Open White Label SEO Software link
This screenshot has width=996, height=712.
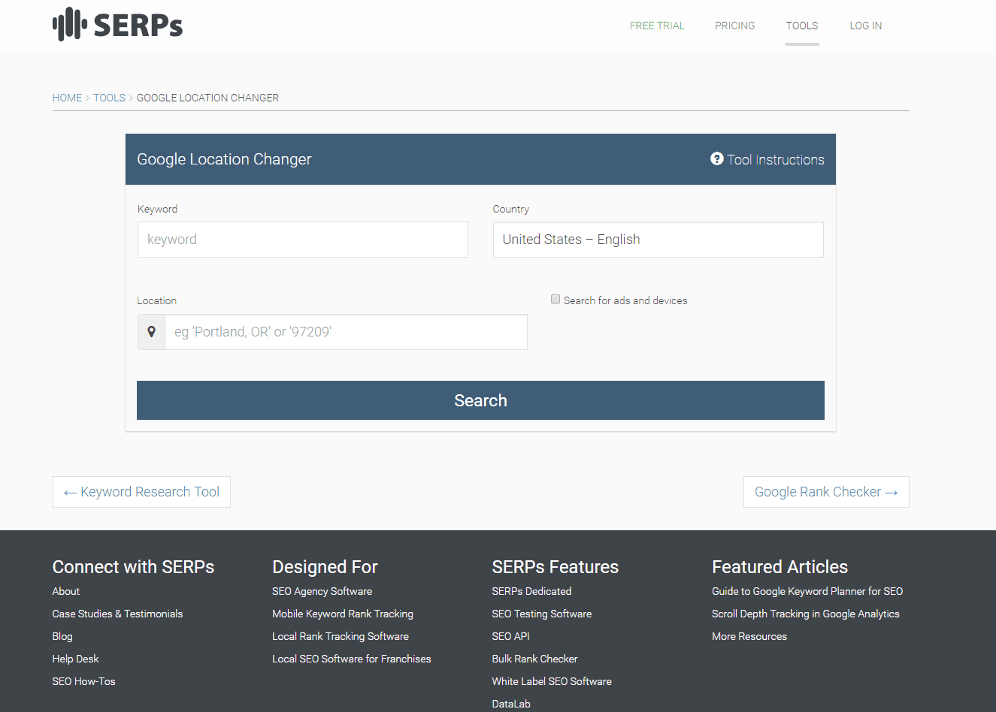pos(552,681)
